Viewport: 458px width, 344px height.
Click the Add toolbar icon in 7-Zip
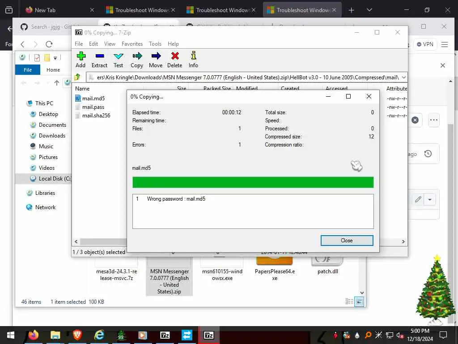click(81, 60)
